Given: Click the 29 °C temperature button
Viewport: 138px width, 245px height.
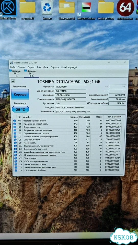Looking at the screenshot, I should (x=20, y=109).
